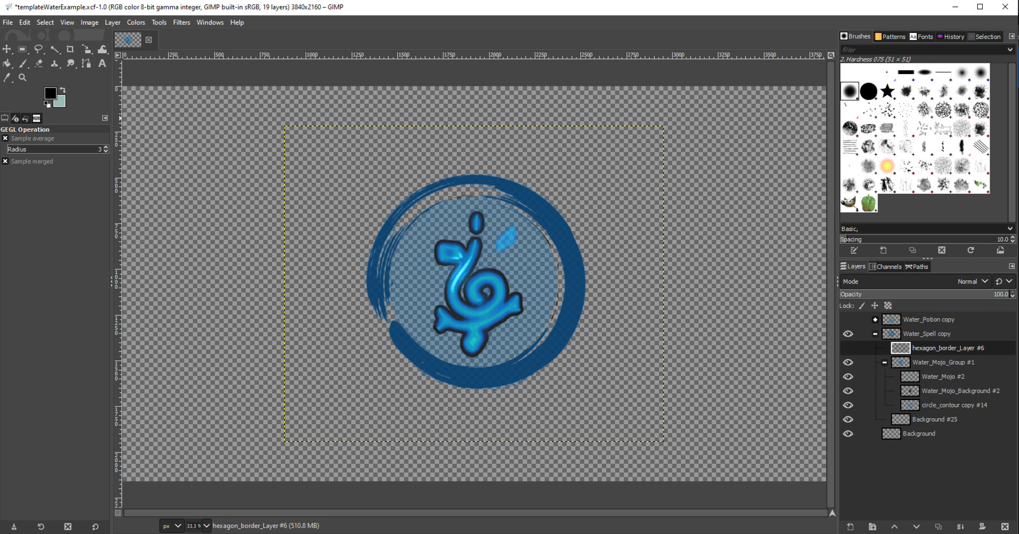Create a new layer in the Layers panel
Image resolution: width=1019 pixels, height=534 pixels.
850,526
